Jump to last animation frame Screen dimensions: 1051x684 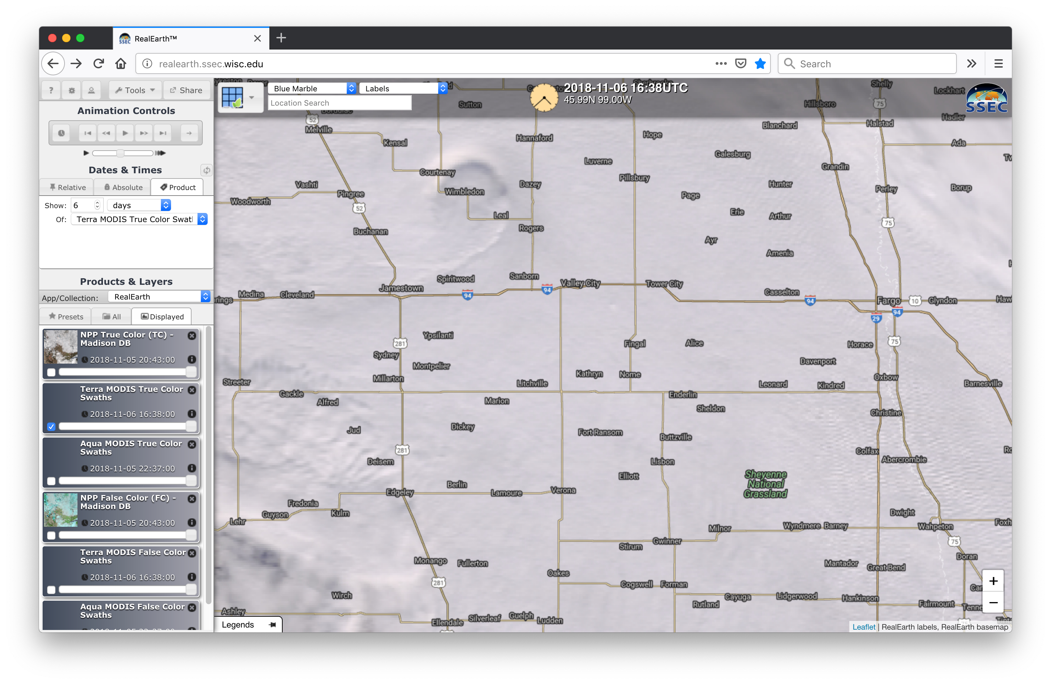pos(163,133)
